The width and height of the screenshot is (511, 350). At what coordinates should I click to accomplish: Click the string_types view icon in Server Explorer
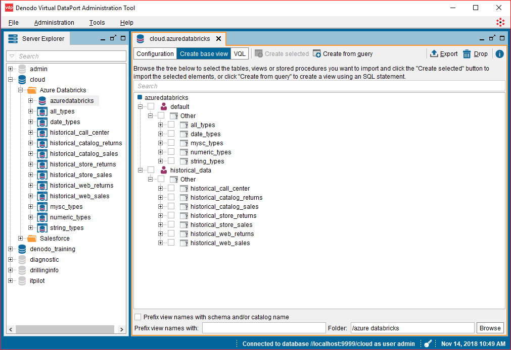pos(42,228)
